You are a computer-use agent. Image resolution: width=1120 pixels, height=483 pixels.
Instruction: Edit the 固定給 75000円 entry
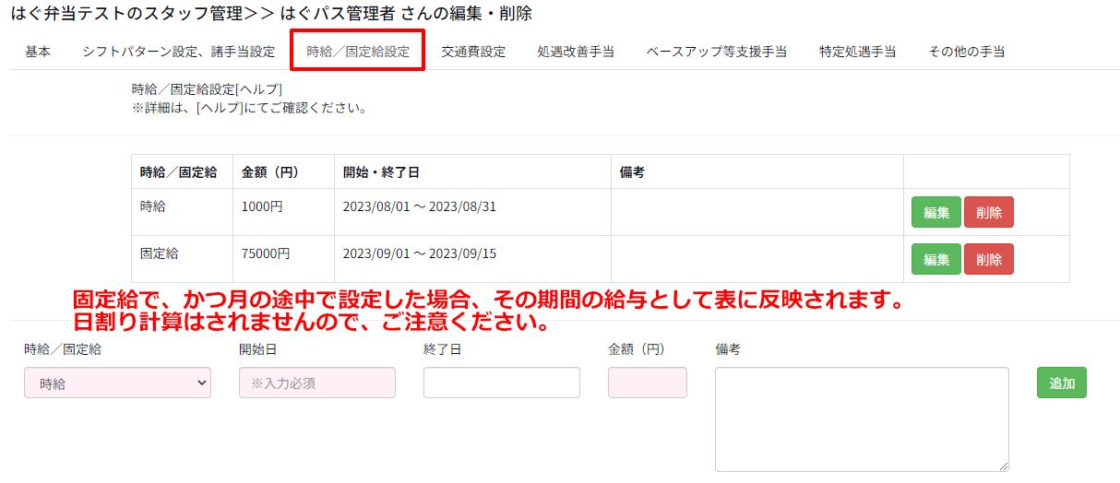[935, 259]
